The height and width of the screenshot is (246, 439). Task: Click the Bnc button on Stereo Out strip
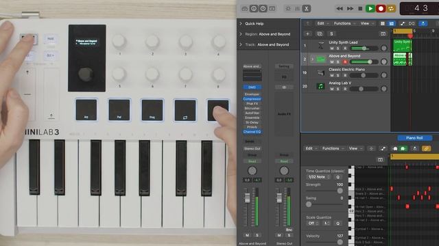coord(289,230)
